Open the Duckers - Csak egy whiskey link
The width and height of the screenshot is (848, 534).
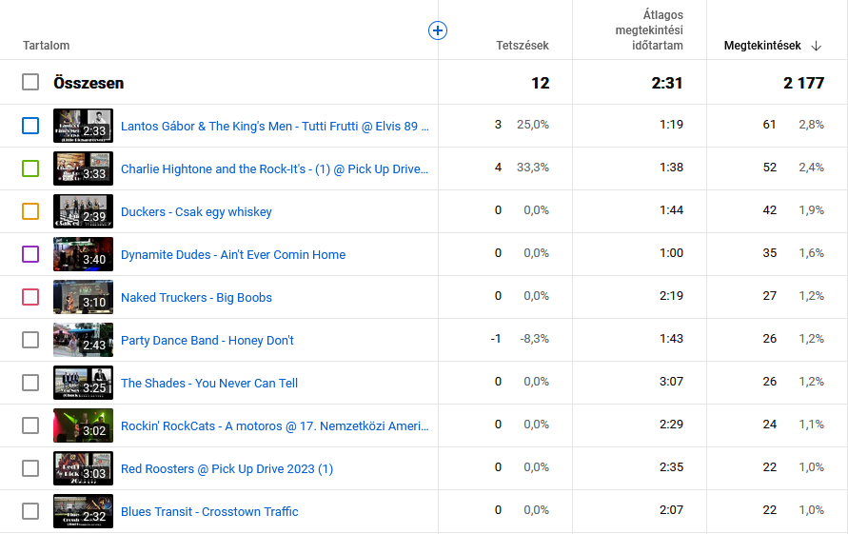click(196, 212)
